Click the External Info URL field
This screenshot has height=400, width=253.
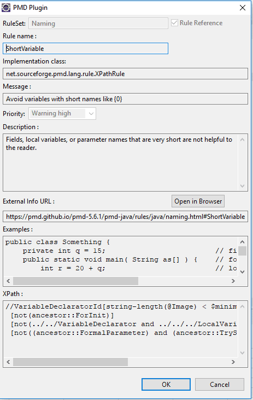point(125,217)
